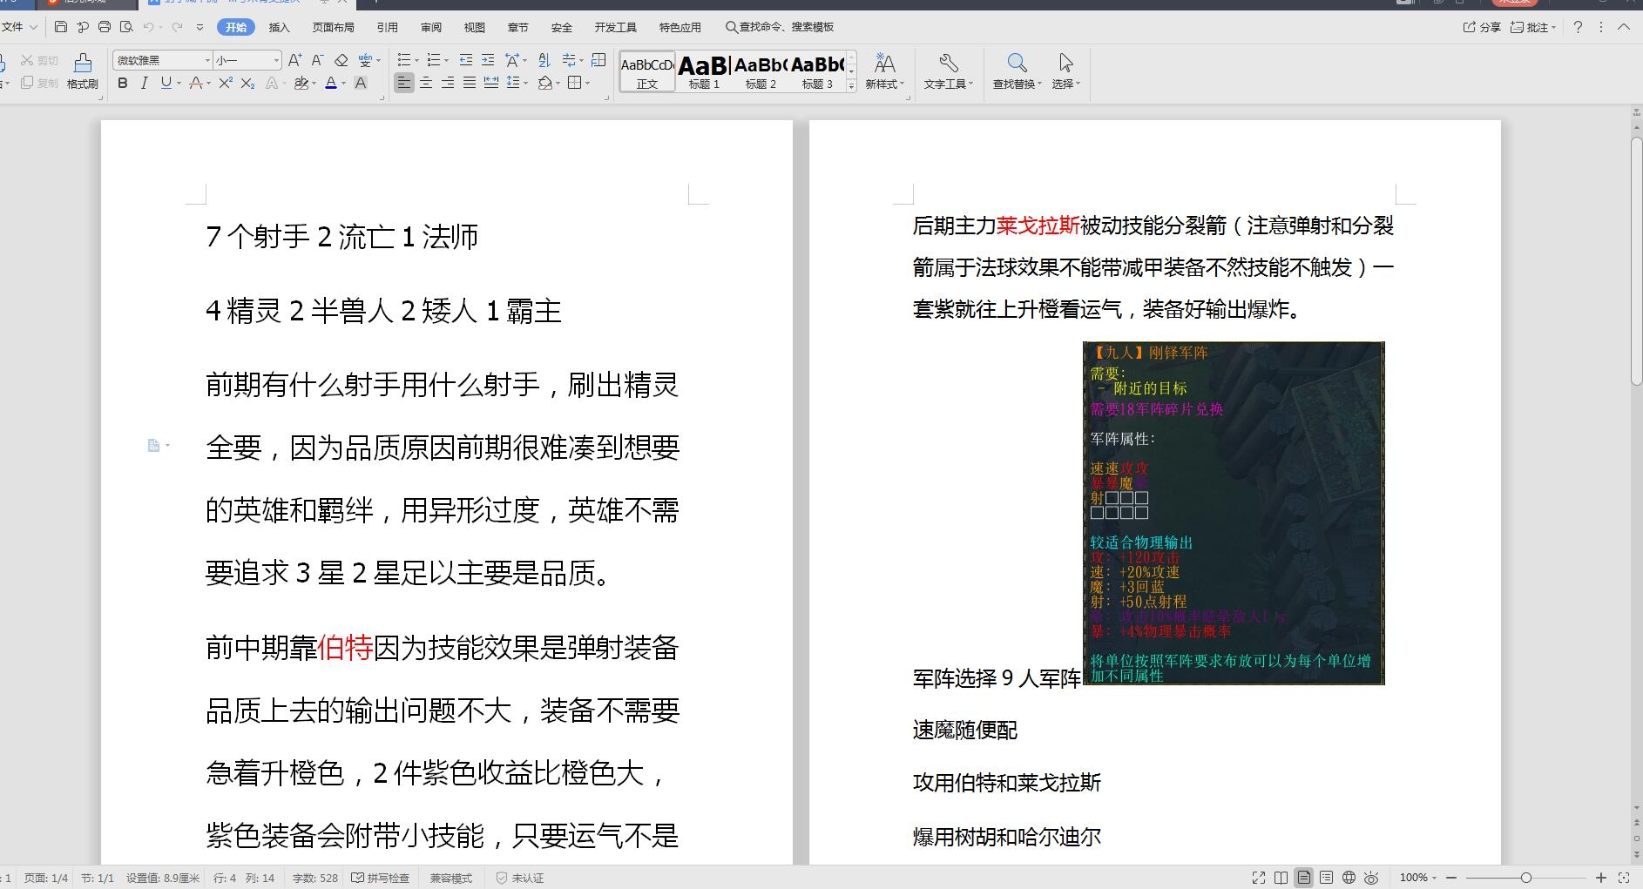Switch to the Insert (插入) tab

(279, 27)
